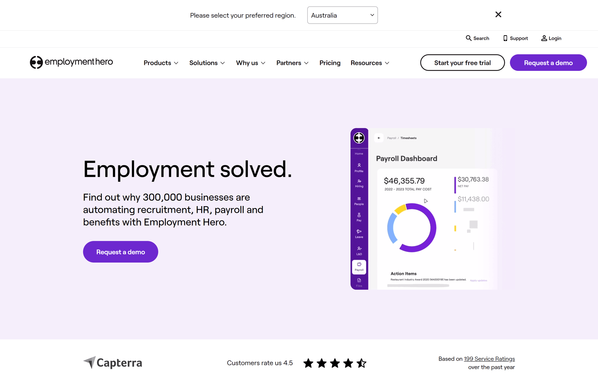Viewport: 598px width, 373px height.
Task: Open the Australia region dropdown
Action: pos(342,15)
